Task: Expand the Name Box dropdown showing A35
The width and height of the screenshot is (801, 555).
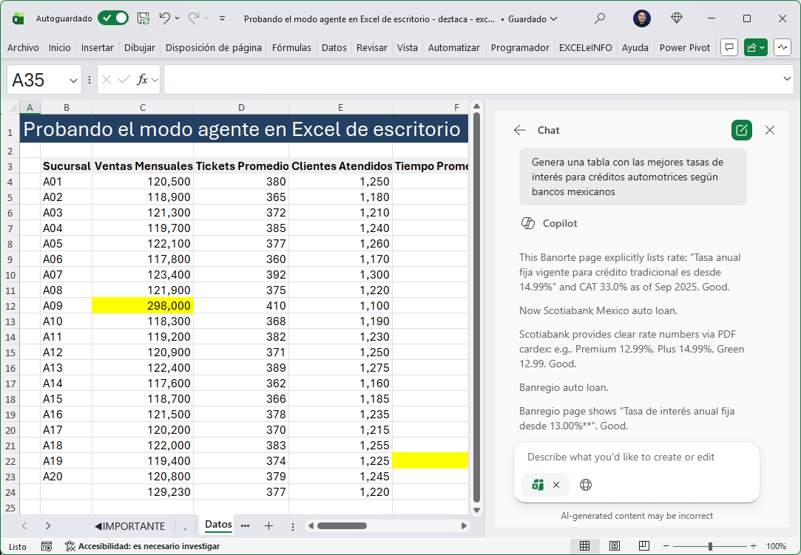Action: [x=73, y=80]
